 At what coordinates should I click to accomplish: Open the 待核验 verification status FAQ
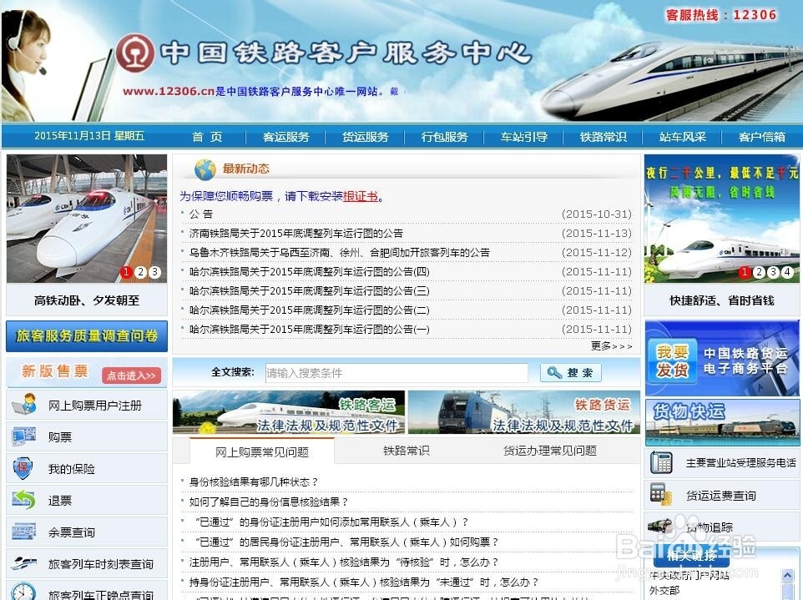pyautogui.click(x=344, y=562)
